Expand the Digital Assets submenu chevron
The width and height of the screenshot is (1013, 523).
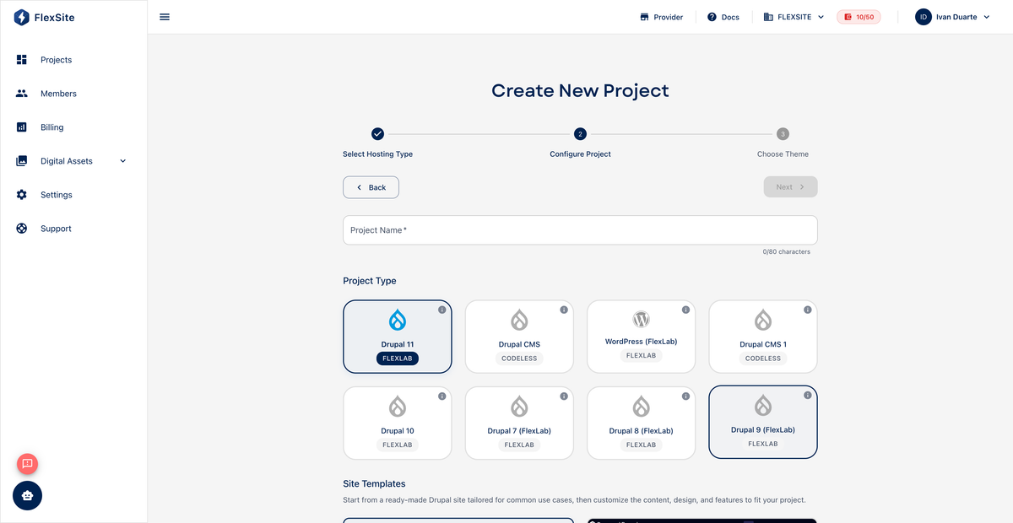coord(122,161)
